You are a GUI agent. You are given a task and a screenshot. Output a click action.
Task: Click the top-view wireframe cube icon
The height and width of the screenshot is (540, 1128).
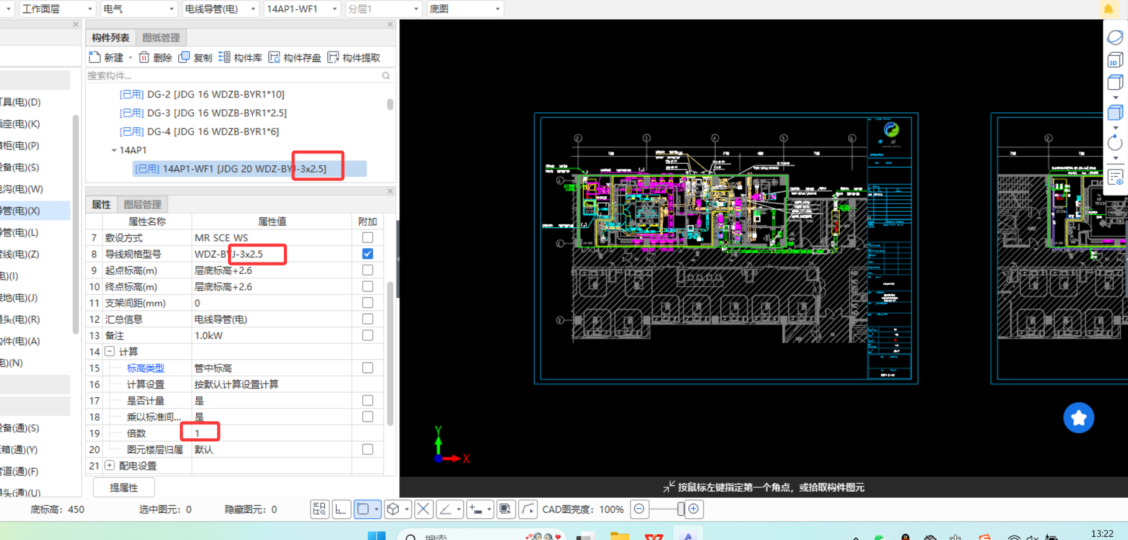(x=1115, y=82)
